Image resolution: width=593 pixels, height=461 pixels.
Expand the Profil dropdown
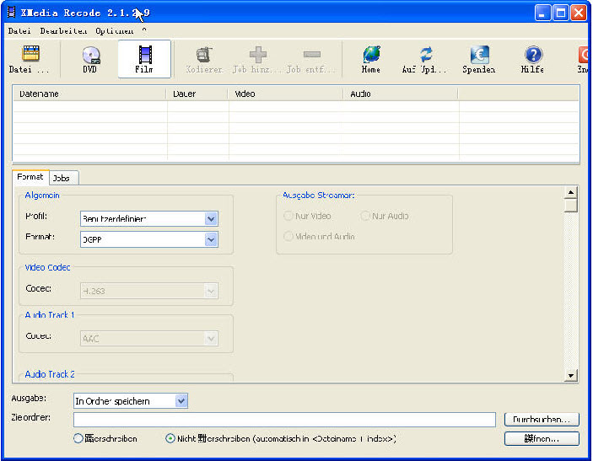211,219
